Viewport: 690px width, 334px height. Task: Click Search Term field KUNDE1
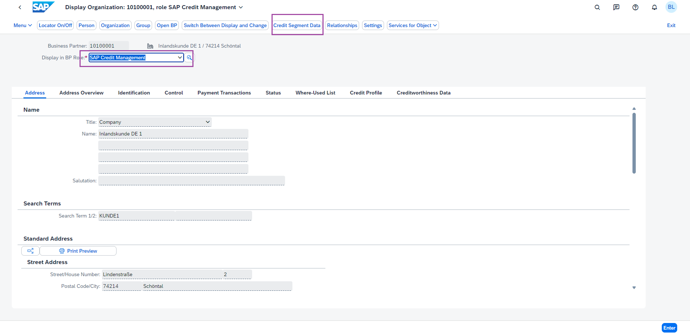click(137, 216)
